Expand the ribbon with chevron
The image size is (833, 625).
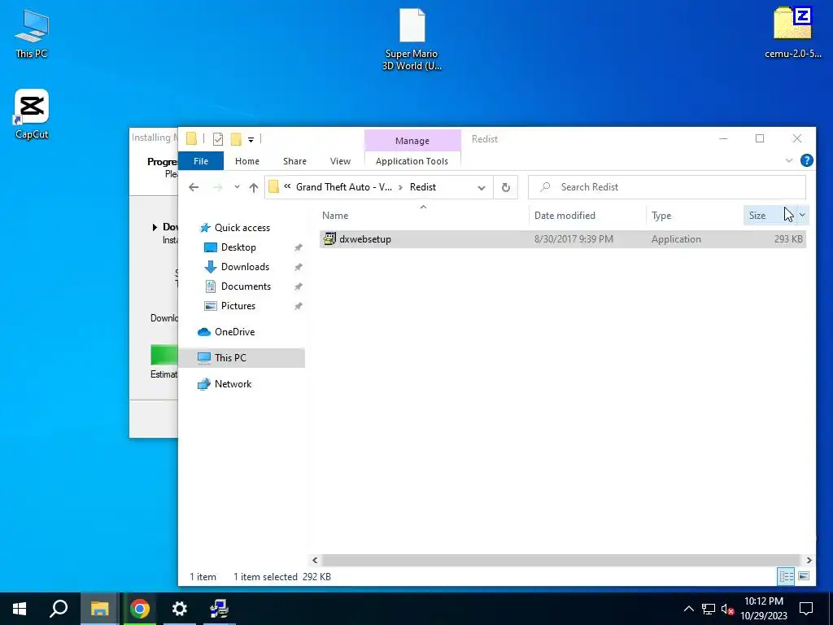[789, 160]
